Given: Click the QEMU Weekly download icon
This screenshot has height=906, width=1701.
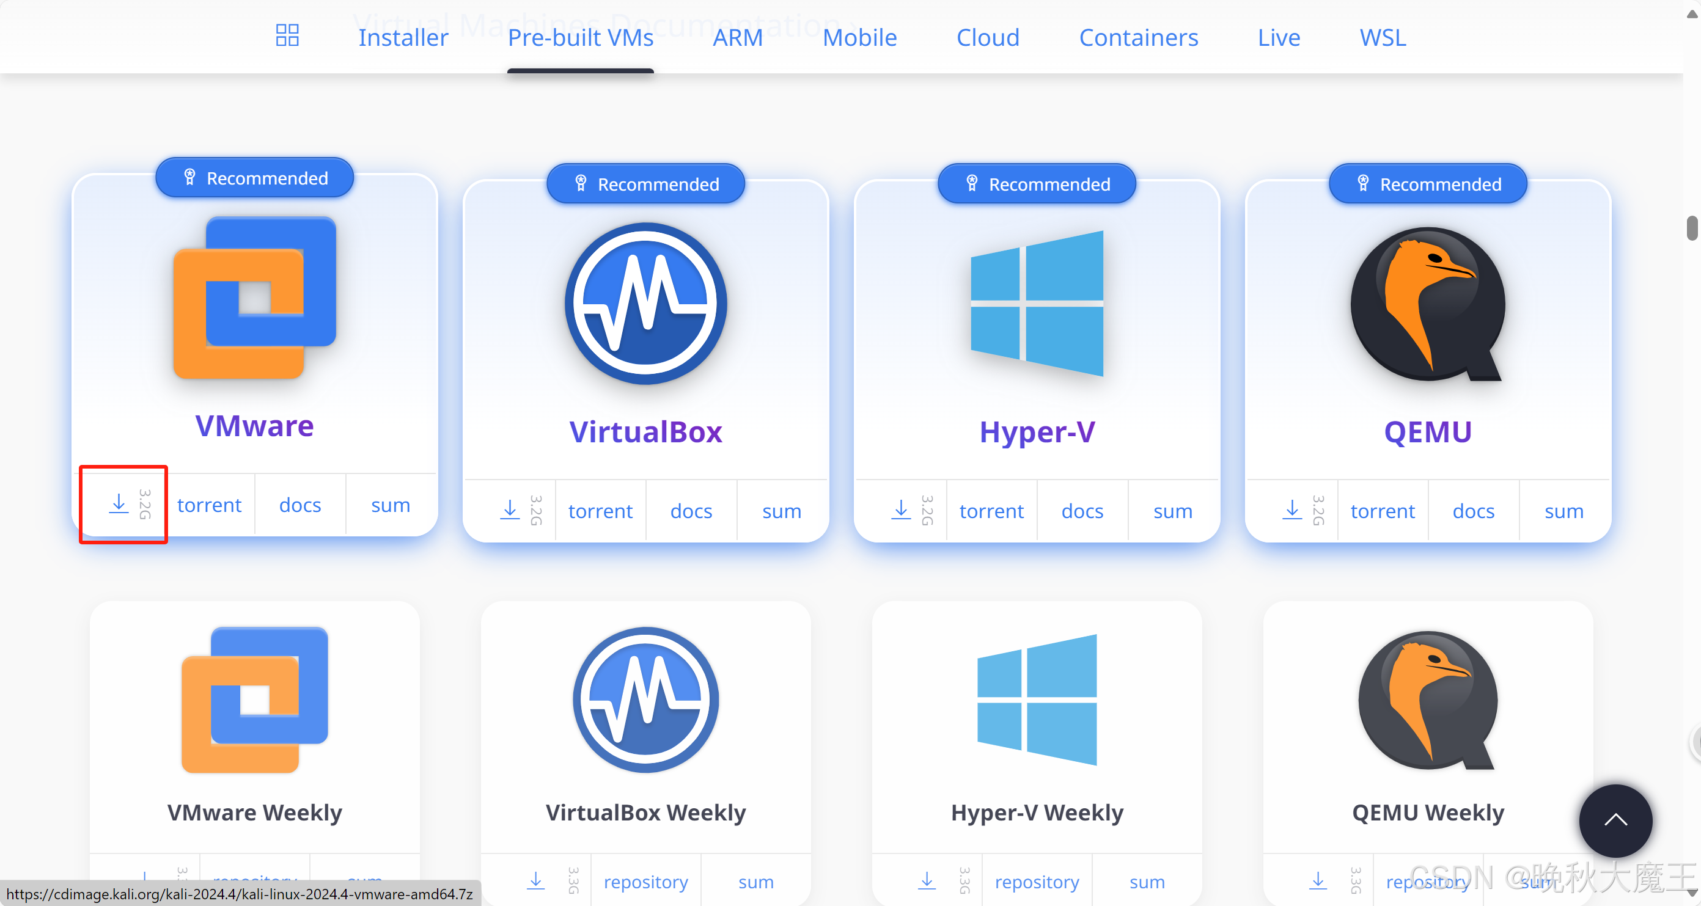Looking at the screenshot, I should pyautogui.click(x=1318, y=881).
